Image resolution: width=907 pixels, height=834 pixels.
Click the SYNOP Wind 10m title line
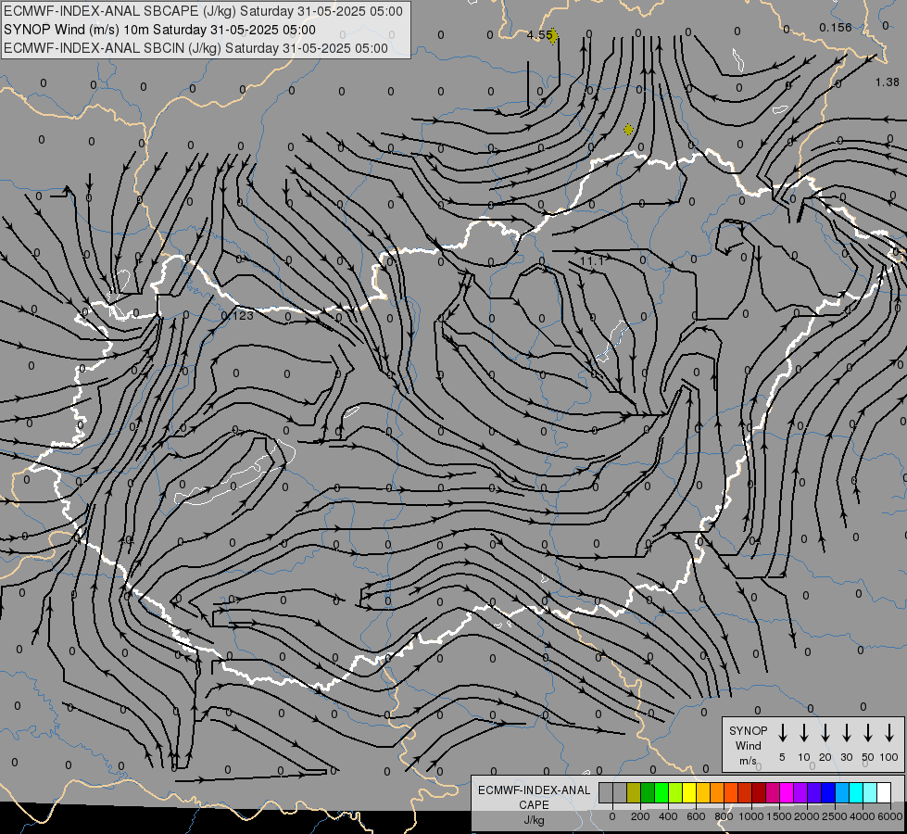(159, 30)
